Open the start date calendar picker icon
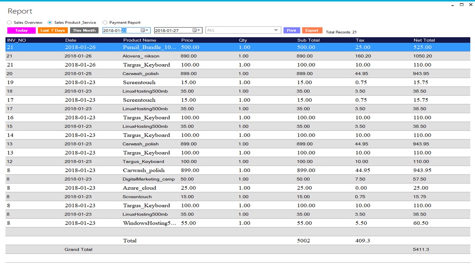The height and width of the screenshot is (267, 475). (x=142, y=30)
